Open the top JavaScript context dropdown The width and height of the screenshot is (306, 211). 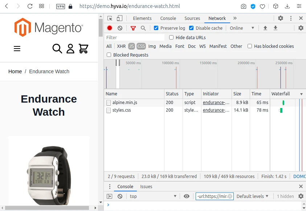152,196
